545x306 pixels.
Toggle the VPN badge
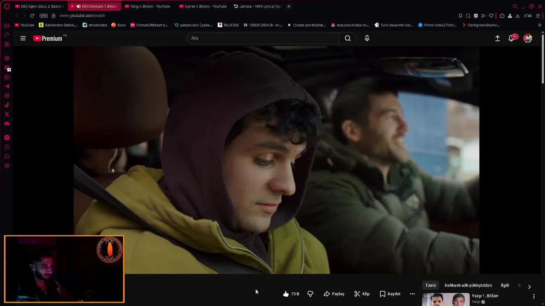43,16
